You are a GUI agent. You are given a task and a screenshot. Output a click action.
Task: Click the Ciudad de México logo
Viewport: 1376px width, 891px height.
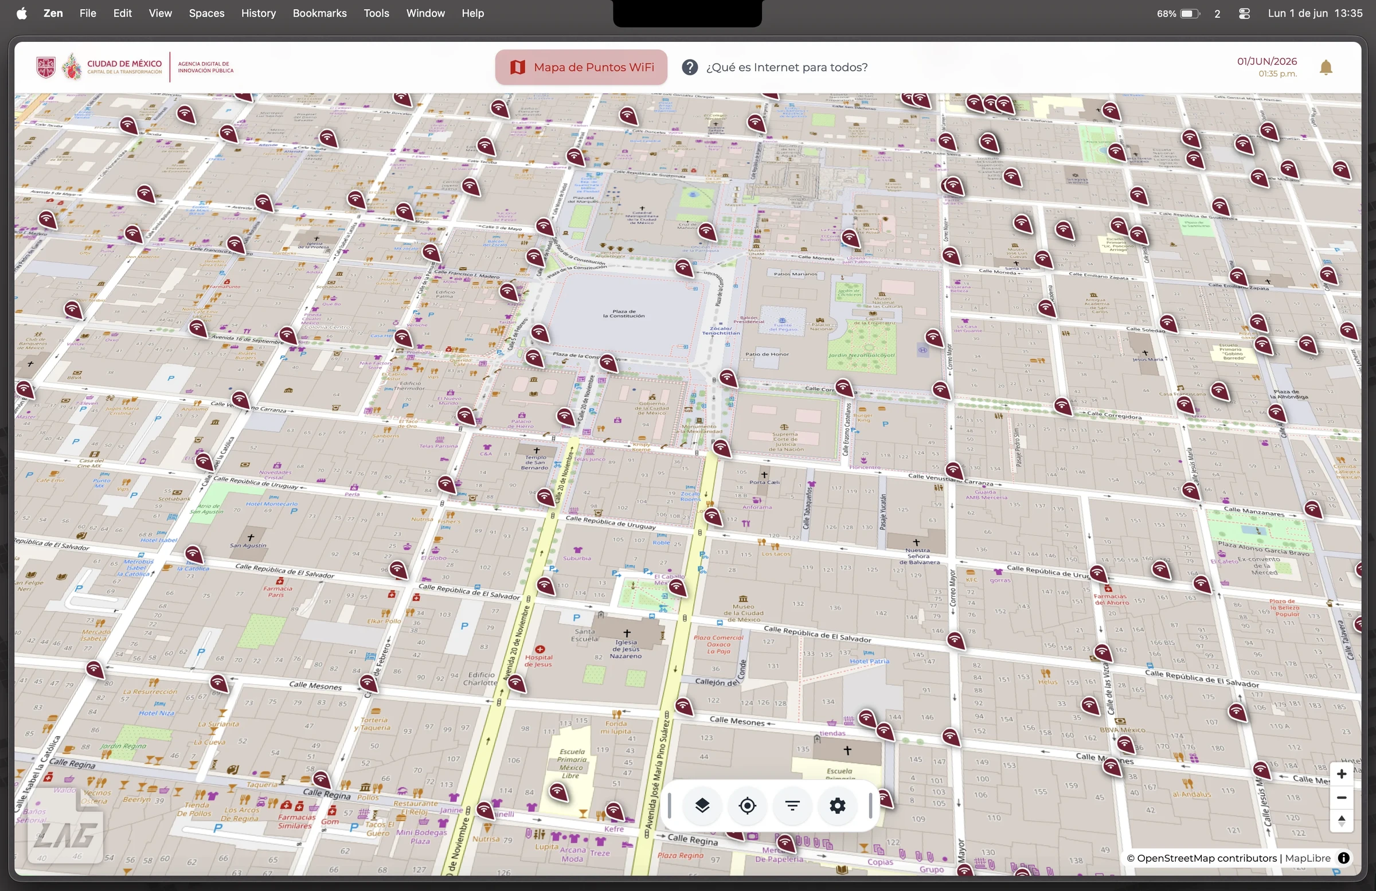pyautogui.click(x=99, y=67)
